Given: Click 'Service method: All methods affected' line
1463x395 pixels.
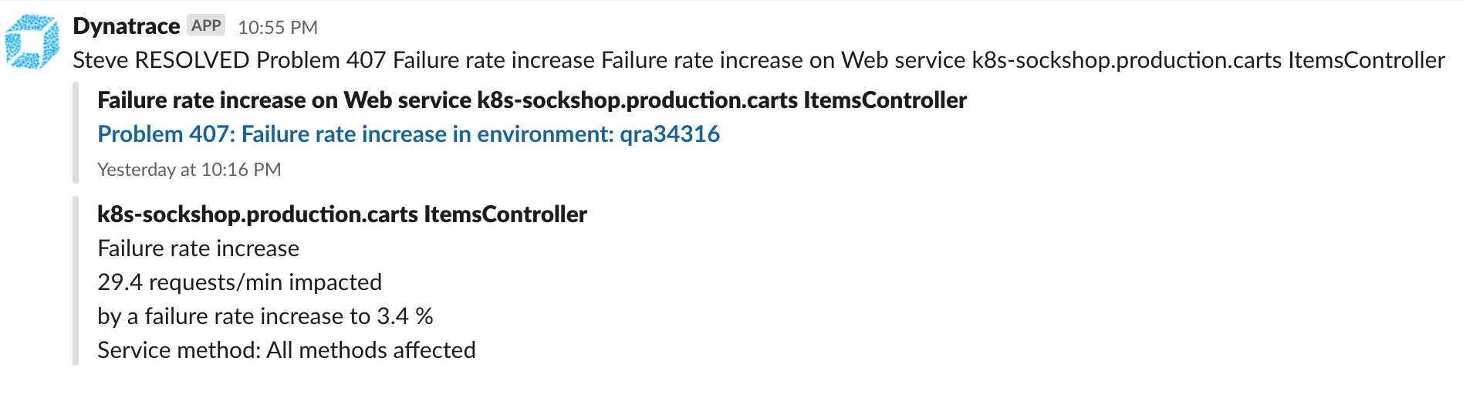Looking at the screenshot, I should 286,350.
